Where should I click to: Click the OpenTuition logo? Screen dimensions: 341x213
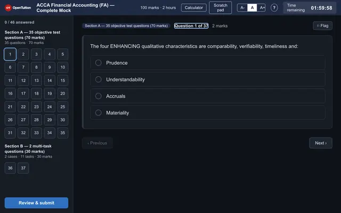click(x=18, y=8)
